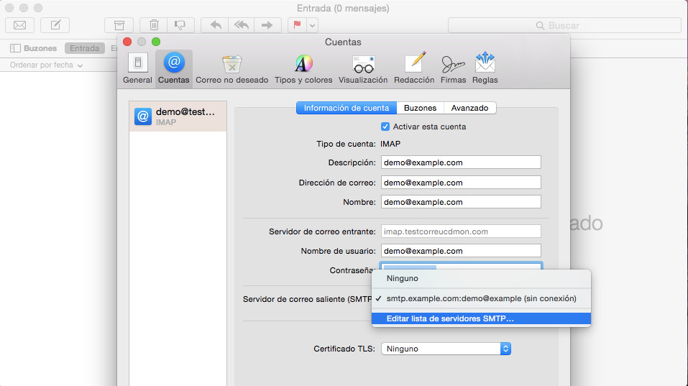Click the forward arrow icon
Viewport: 688px width, 386px height.
267,25
